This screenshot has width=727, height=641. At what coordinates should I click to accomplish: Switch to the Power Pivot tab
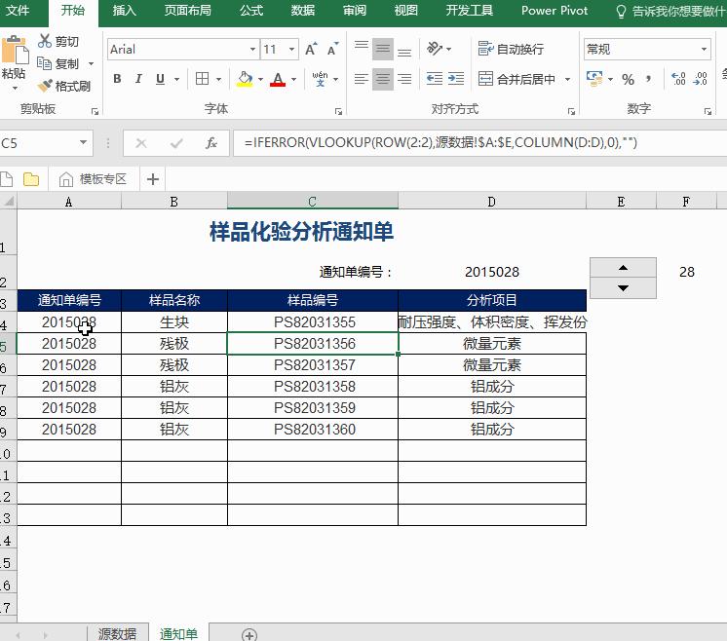pyautogui.click(x=555, y=10)
